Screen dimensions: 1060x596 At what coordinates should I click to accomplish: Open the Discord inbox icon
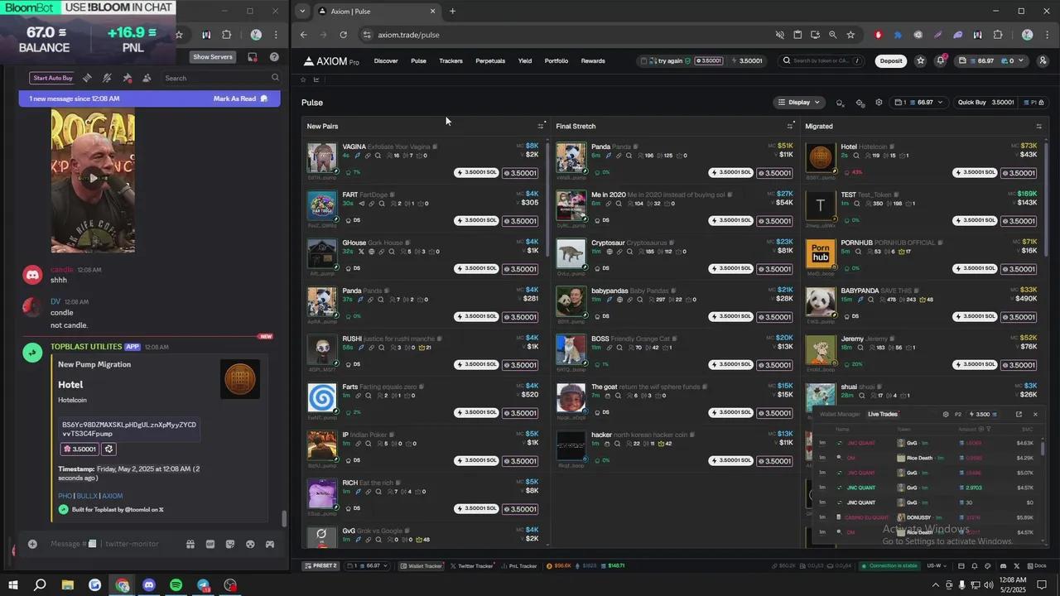[253, 57]
